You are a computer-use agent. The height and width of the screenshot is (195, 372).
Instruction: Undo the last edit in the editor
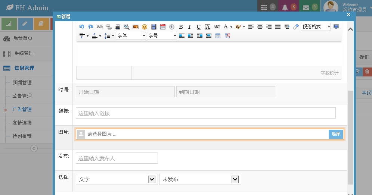coord(82,27)
